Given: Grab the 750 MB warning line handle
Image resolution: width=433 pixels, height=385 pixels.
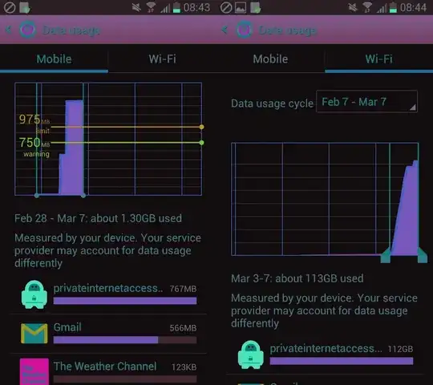Looking at the screenshot, I should coord(201,143).
